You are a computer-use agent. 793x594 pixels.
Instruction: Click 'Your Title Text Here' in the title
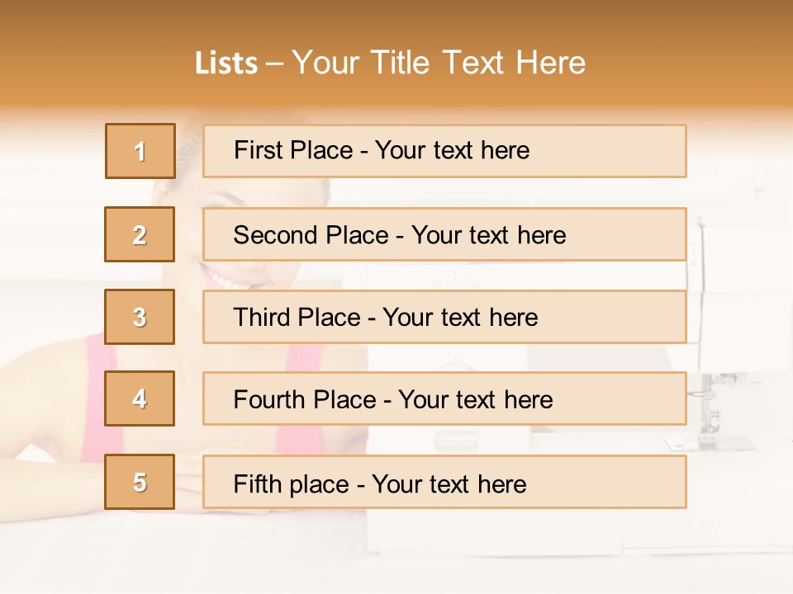click(439, 64)
